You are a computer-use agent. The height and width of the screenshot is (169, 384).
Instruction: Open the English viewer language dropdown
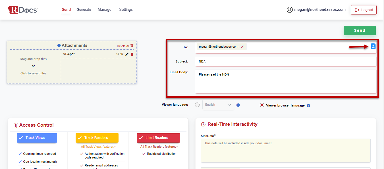tap(218, 105)
